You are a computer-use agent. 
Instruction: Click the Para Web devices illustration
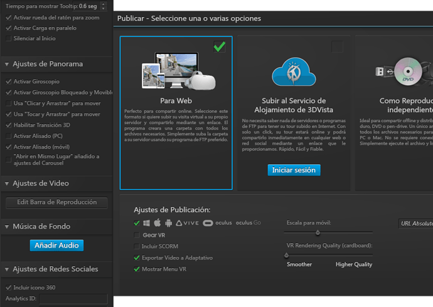(179, 71)
